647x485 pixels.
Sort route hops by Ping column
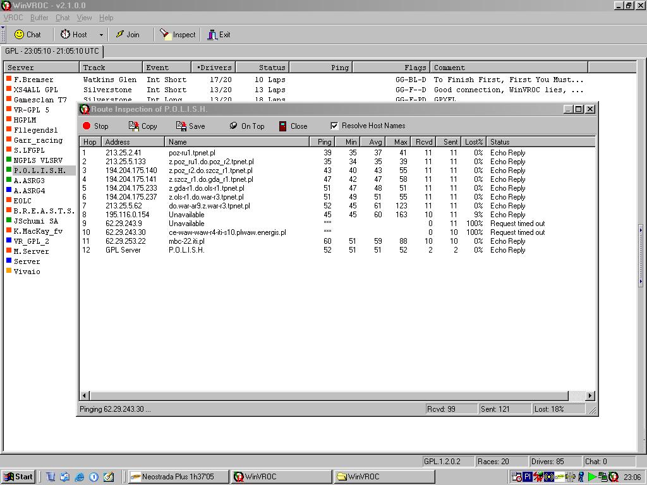coord(323,142)
